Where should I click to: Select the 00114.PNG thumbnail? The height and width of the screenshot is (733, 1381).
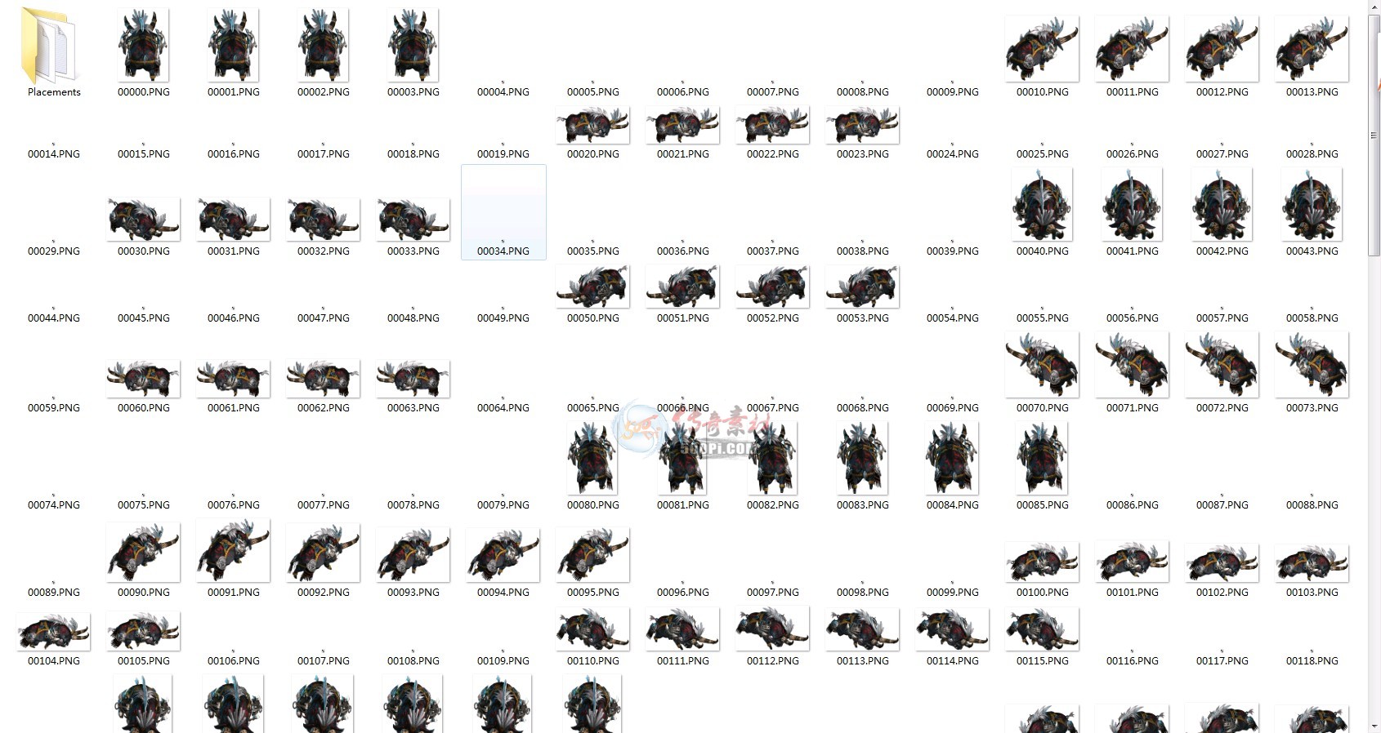[x=953, y=629]
